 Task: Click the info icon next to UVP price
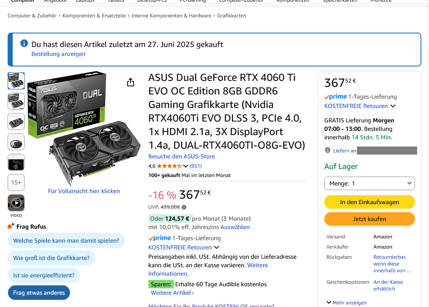tap(184, 207)
